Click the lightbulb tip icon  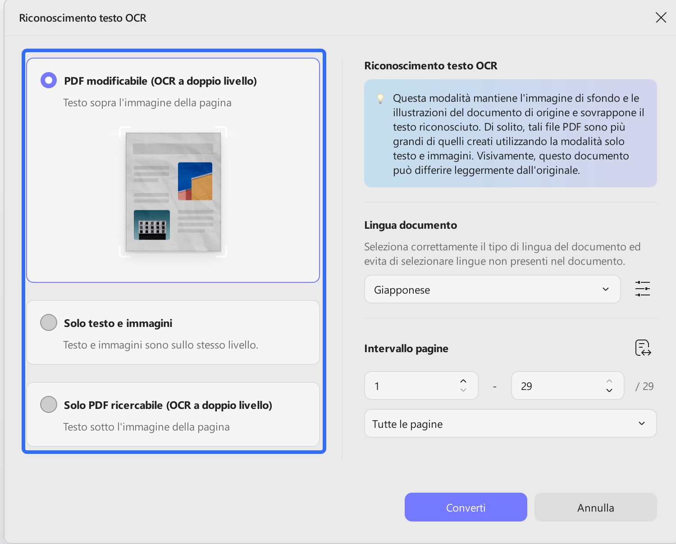pyautogui.click(x=380, y=99)
